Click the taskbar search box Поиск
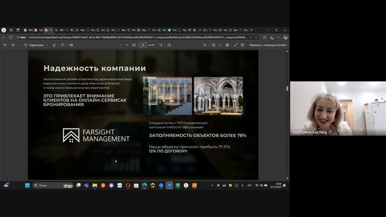 [x=53, y=185]
